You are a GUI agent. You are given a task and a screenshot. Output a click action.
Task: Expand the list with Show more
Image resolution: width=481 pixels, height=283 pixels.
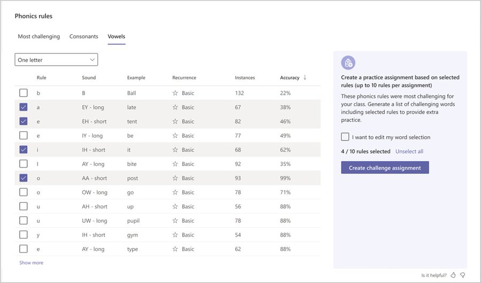click(x=31, y=263)
